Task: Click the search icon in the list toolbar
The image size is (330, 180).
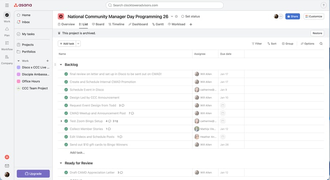Action: tap(321, 43)
